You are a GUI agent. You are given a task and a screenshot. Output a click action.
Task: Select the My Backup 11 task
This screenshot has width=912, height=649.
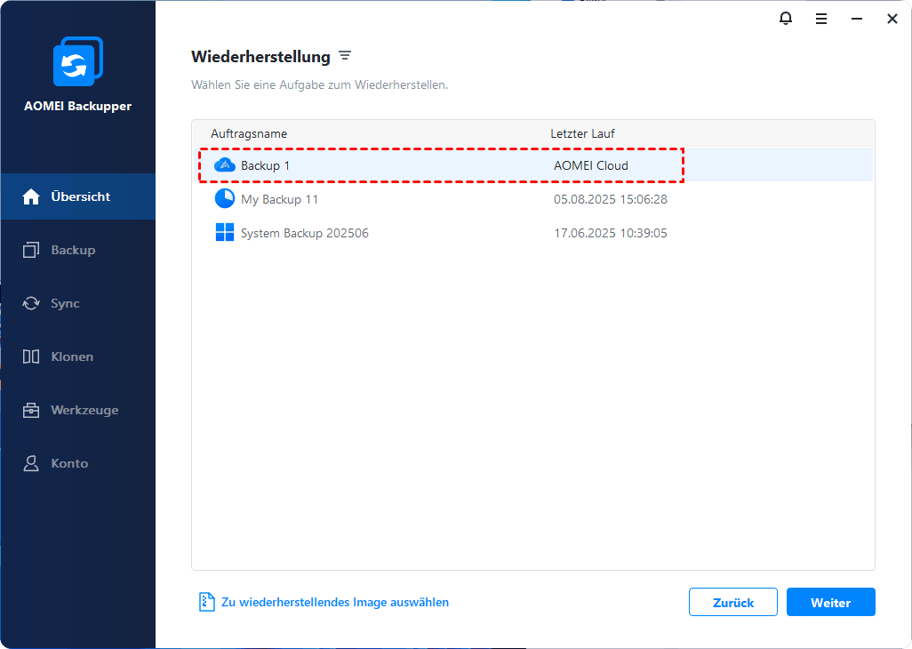280,199
